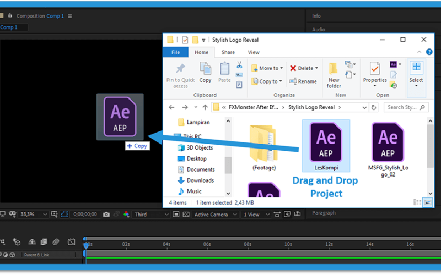Open the Delete dropdown arrow
441x275 pixels.
(316, 68)
